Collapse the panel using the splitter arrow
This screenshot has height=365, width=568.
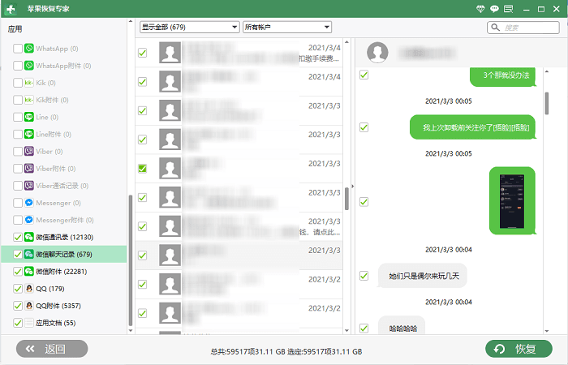coord(352,186)
